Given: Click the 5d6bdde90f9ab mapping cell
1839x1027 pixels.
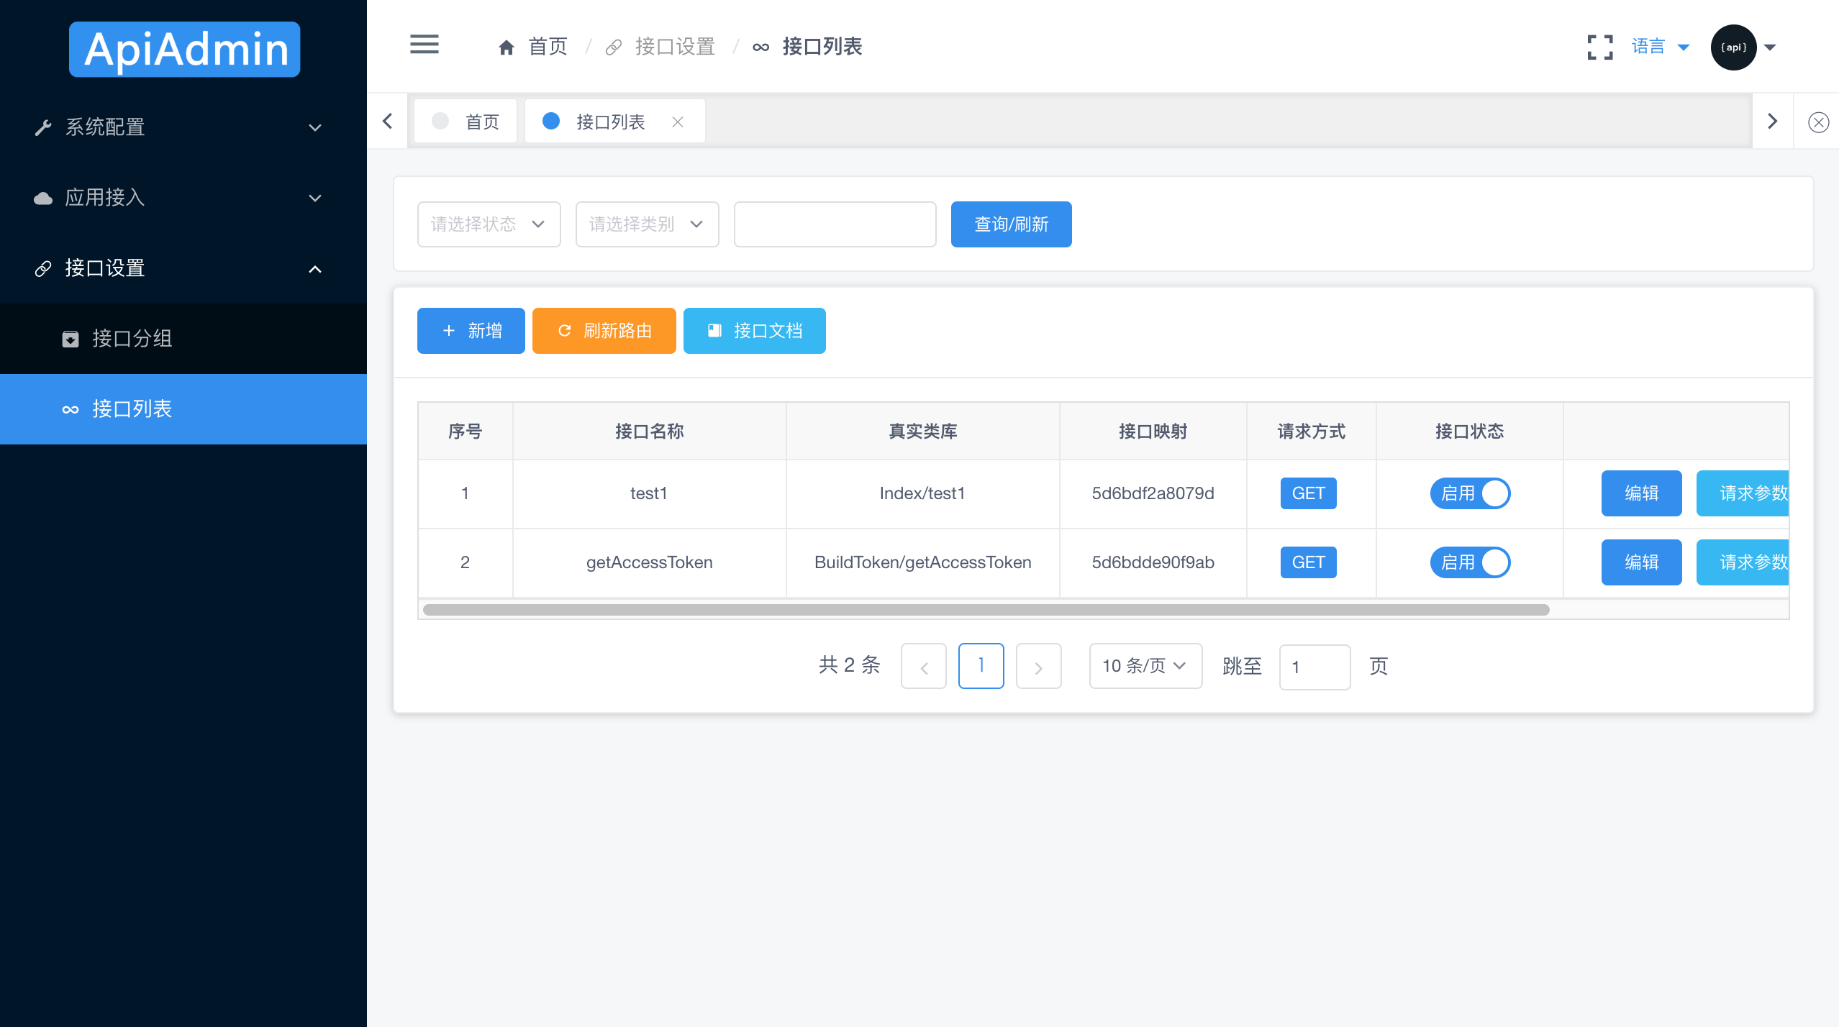Looking at the screenshot, I should click(x=1153, y=562).
